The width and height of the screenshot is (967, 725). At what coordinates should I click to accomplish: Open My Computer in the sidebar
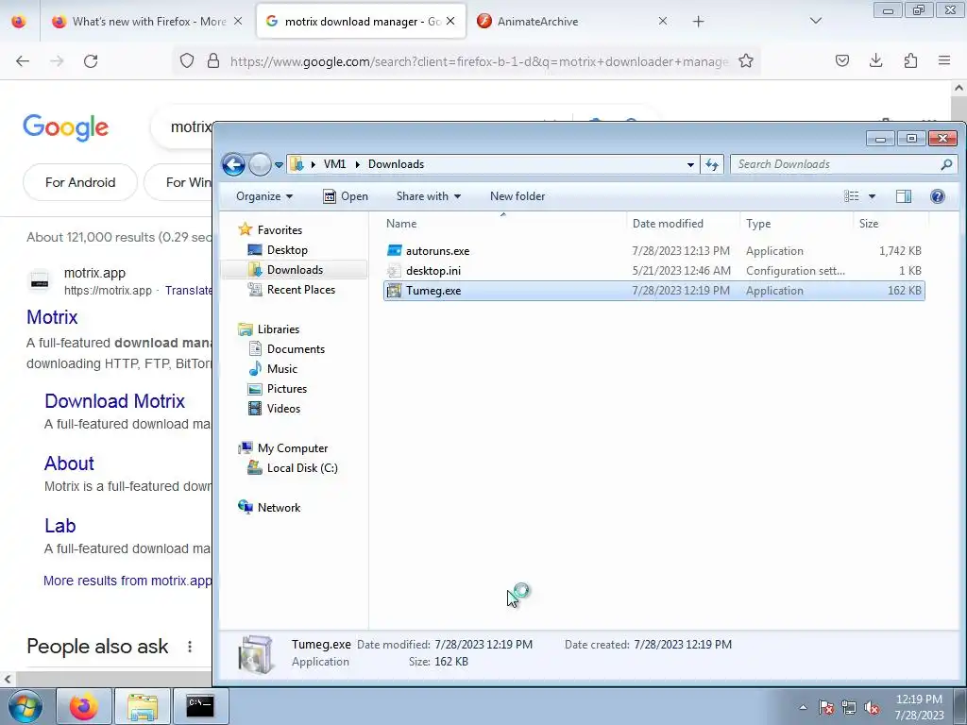pyautogui.click(x=293, y=448)
